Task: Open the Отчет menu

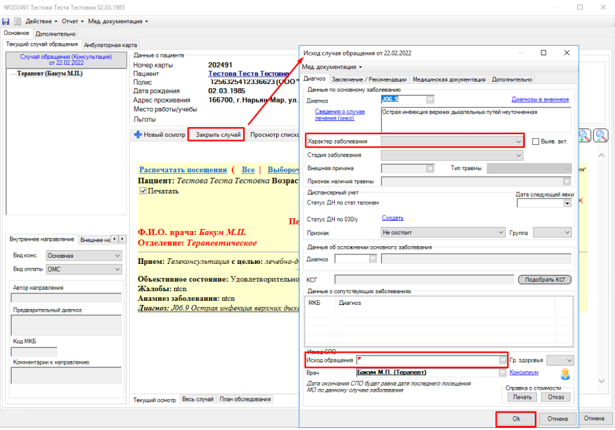Action: pyautogui.click(x=72, y=21)
